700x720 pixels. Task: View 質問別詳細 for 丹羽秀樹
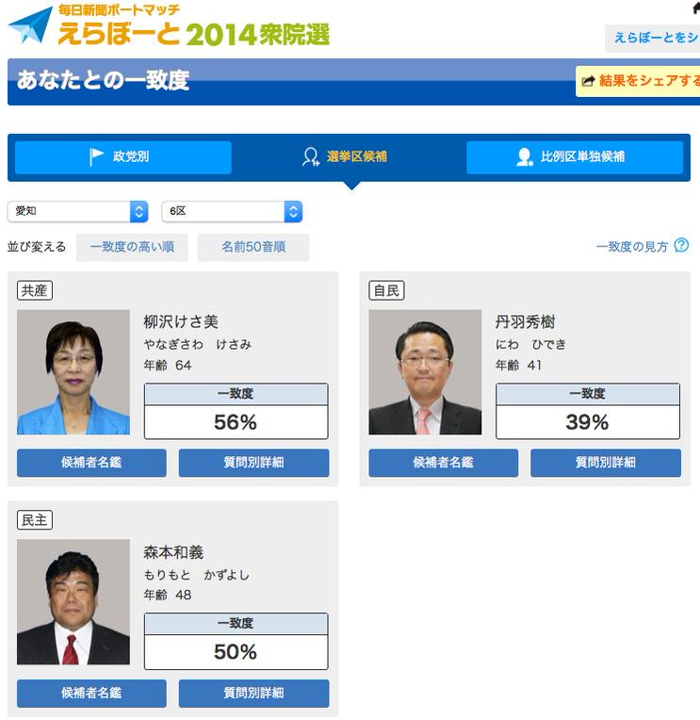tap(605, 463)
